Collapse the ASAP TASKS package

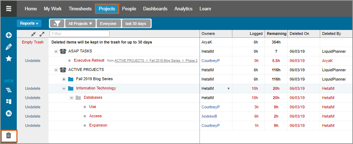click(x=56, y=51)
